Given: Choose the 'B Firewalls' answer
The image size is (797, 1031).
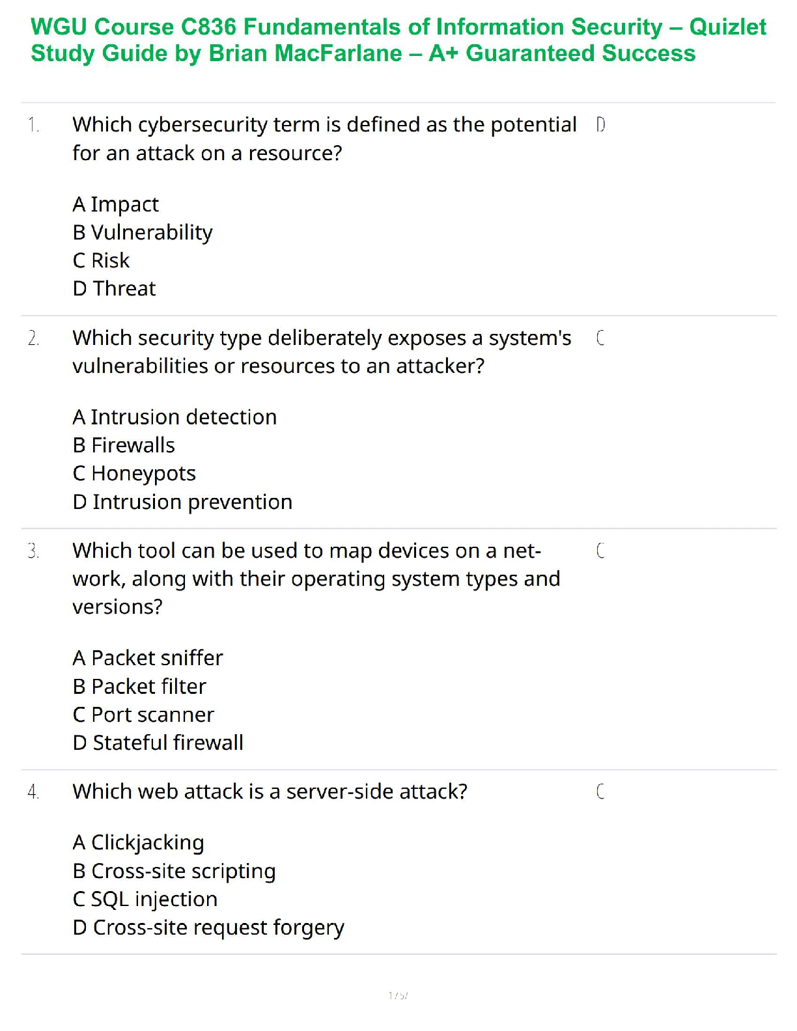Looking at the screenshot, I should [124, 445].
